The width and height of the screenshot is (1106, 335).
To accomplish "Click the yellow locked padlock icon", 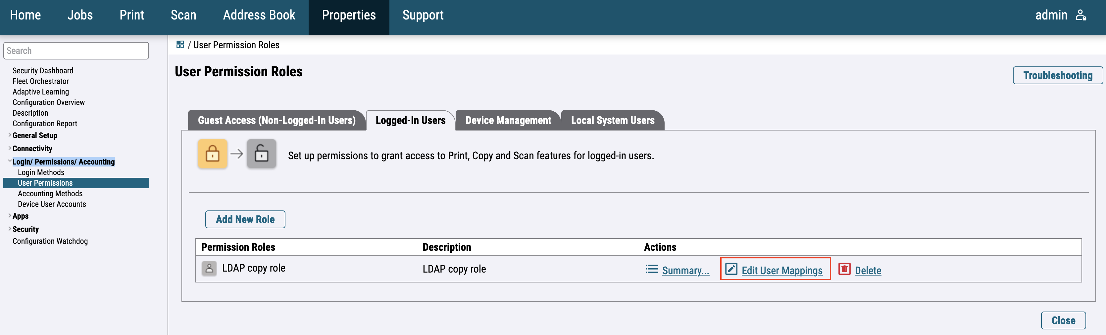I will [213, 154].
